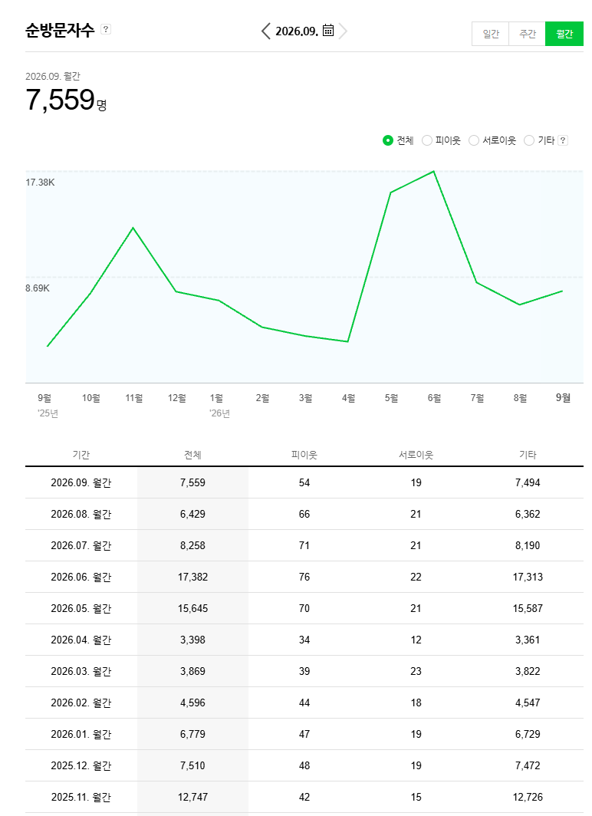Switch to 주간 weekly view tab
592x816 pixels.
point(527,34)
